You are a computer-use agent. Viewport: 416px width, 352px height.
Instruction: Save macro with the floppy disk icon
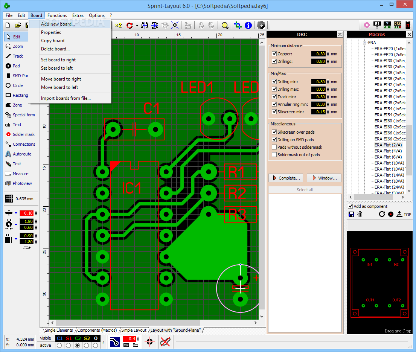click(351, 214)
